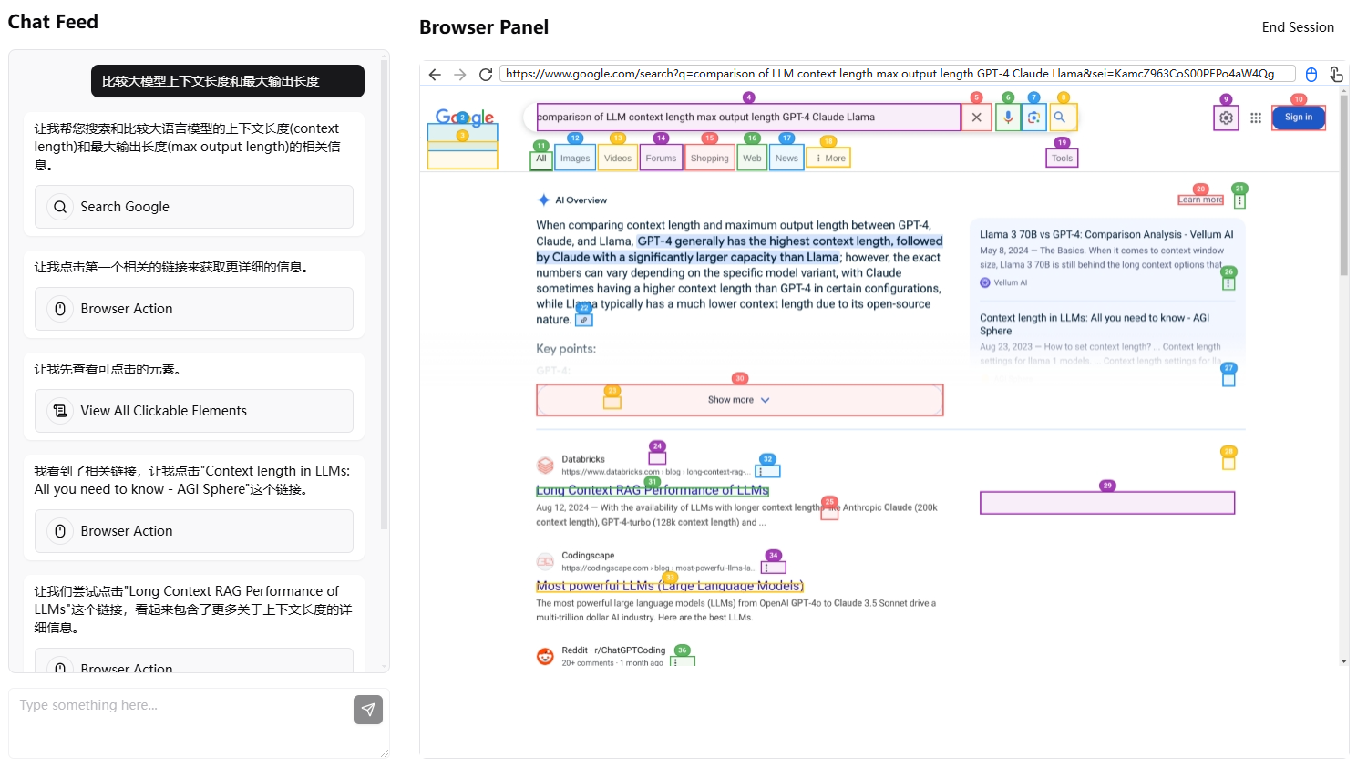Image resolution: width=1357 pixels, height=768 pixels.
Task: Click the Chat Feed heading
Action: coord(53,22)
